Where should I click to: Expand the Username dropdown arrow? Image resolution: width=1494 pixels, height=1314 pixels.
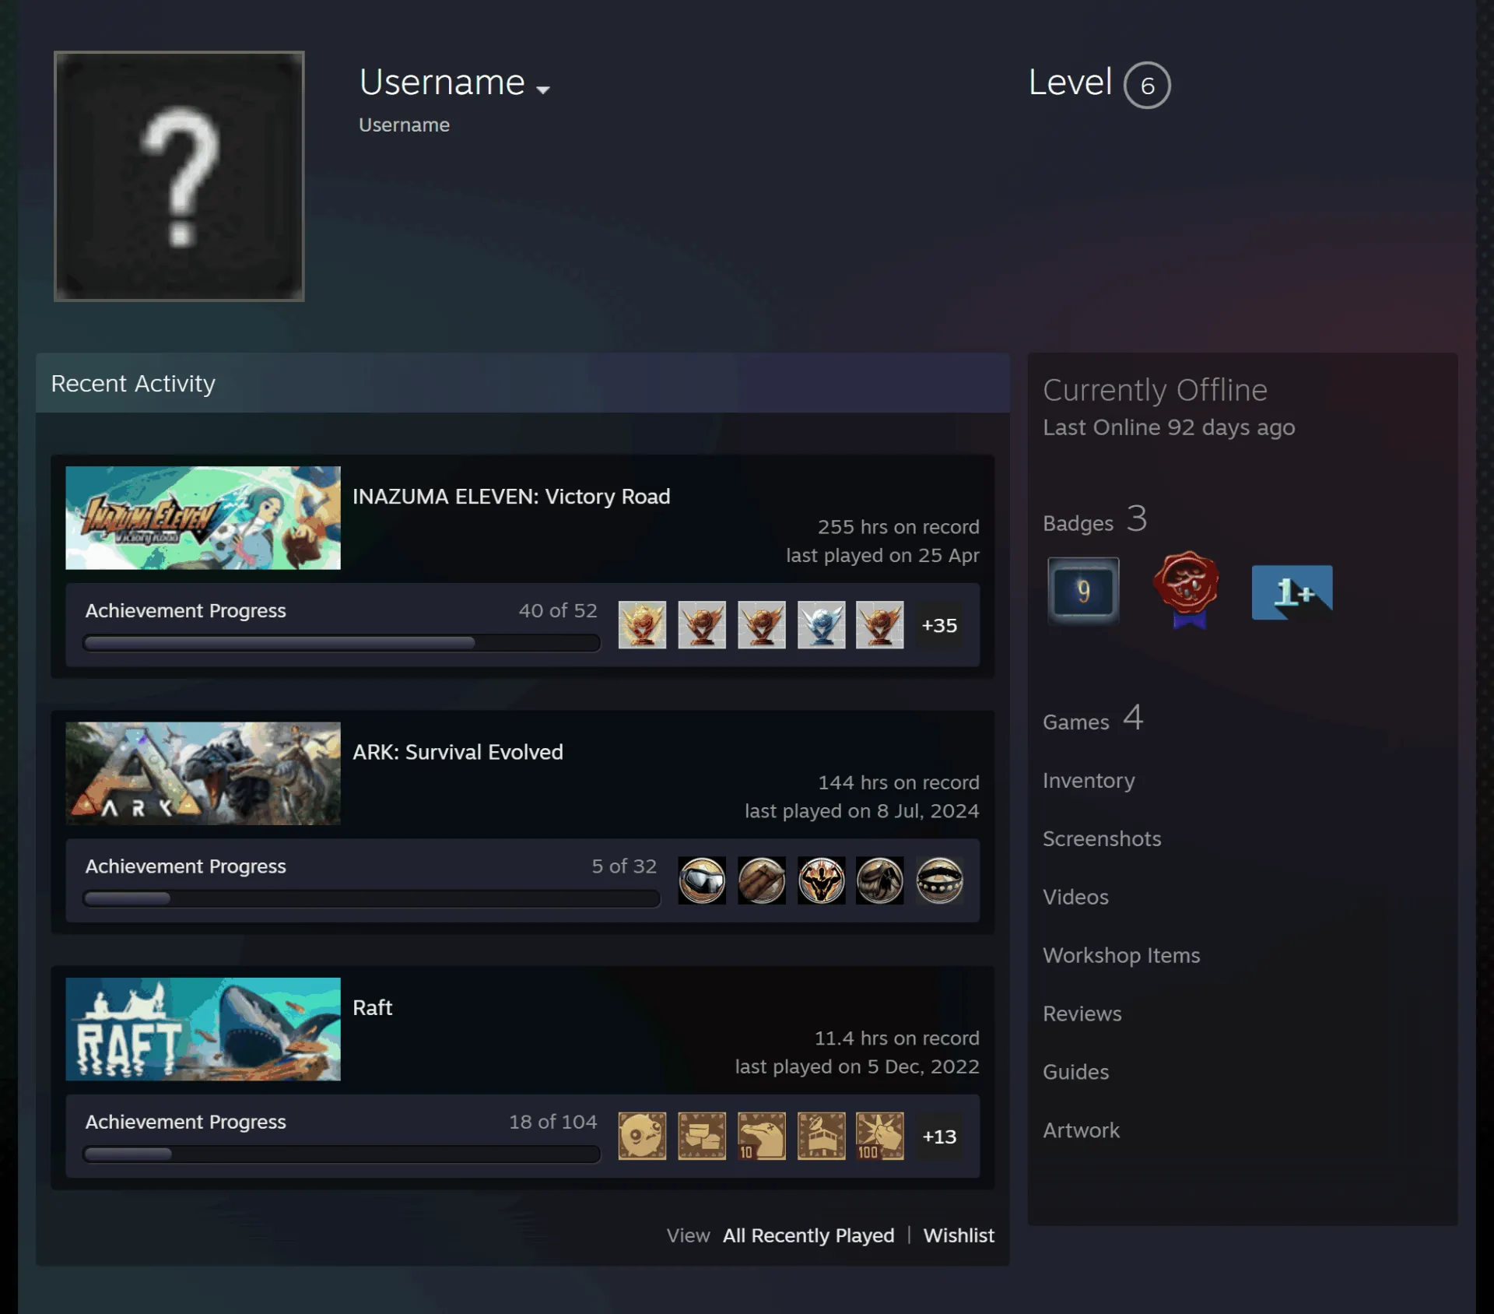point(543,90)
